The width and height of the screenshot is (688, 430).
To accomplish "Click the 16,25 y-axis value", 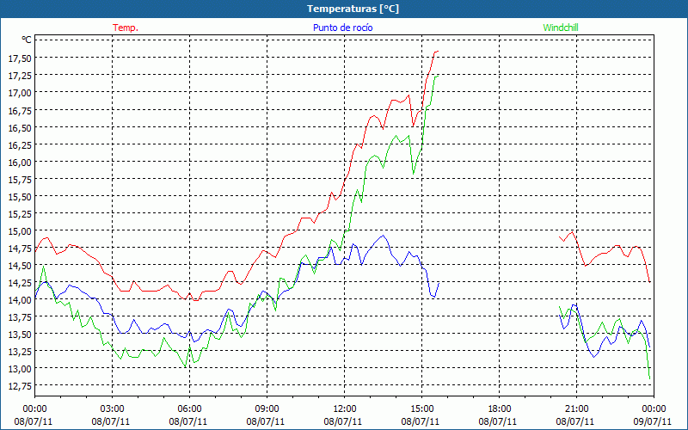I will pos(20,144).
